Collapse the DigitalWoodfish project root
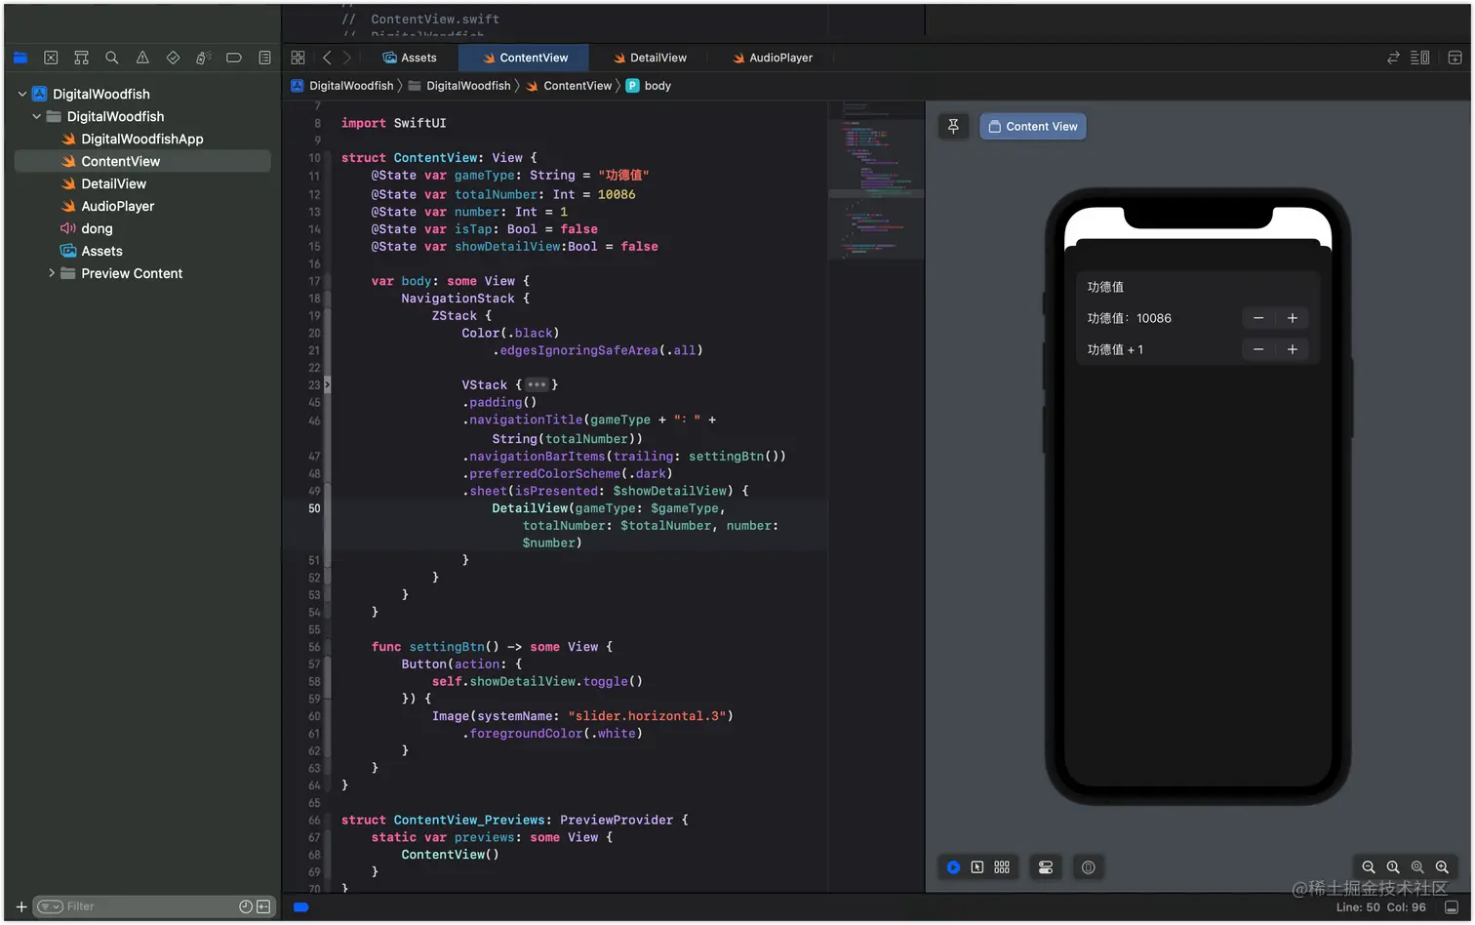This screenshot has height=925, width=1475. 22,94
